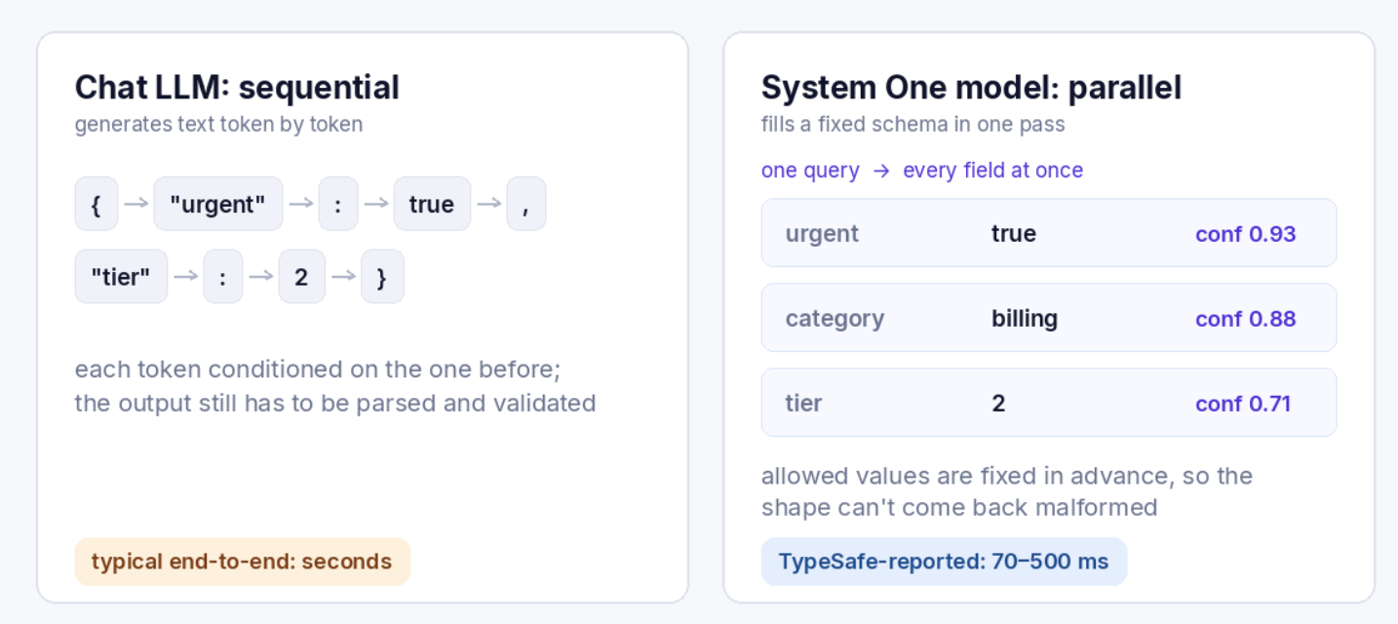Click the Chat LLM: sequential heading
The height and width of the screenshot is (624, 1398).
(x=237, y=88)
